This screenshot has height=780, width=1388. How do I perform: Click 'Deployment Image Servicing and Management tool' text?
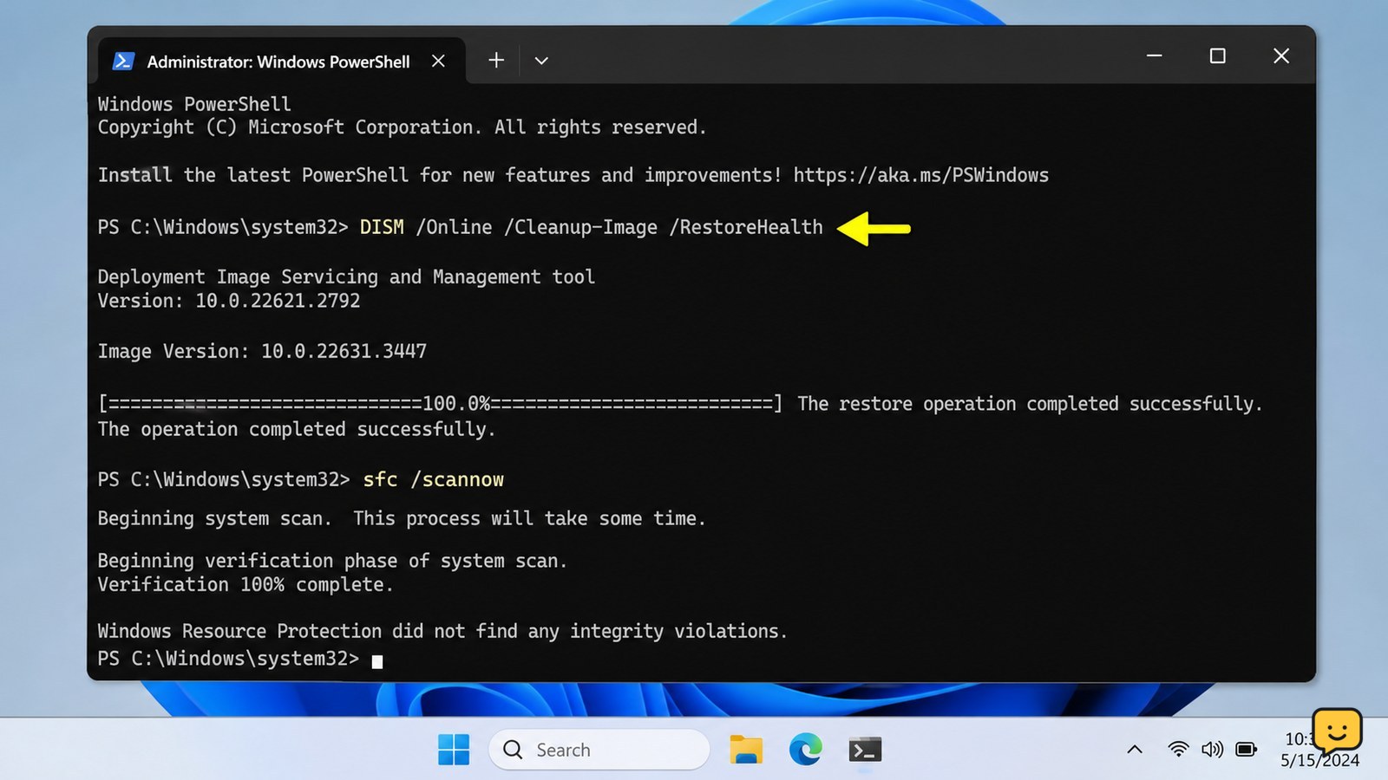[346, 277]
